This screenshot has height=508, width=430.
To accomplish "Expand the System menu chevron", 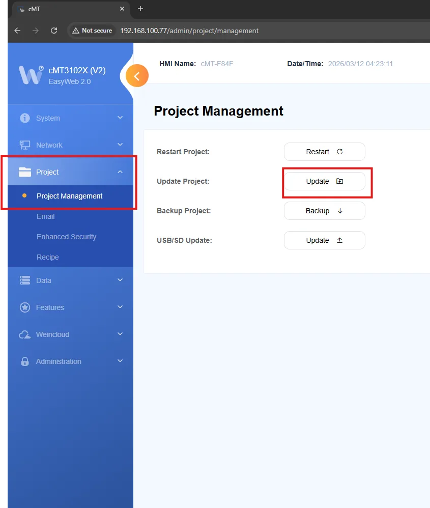I will click(120, 117).
